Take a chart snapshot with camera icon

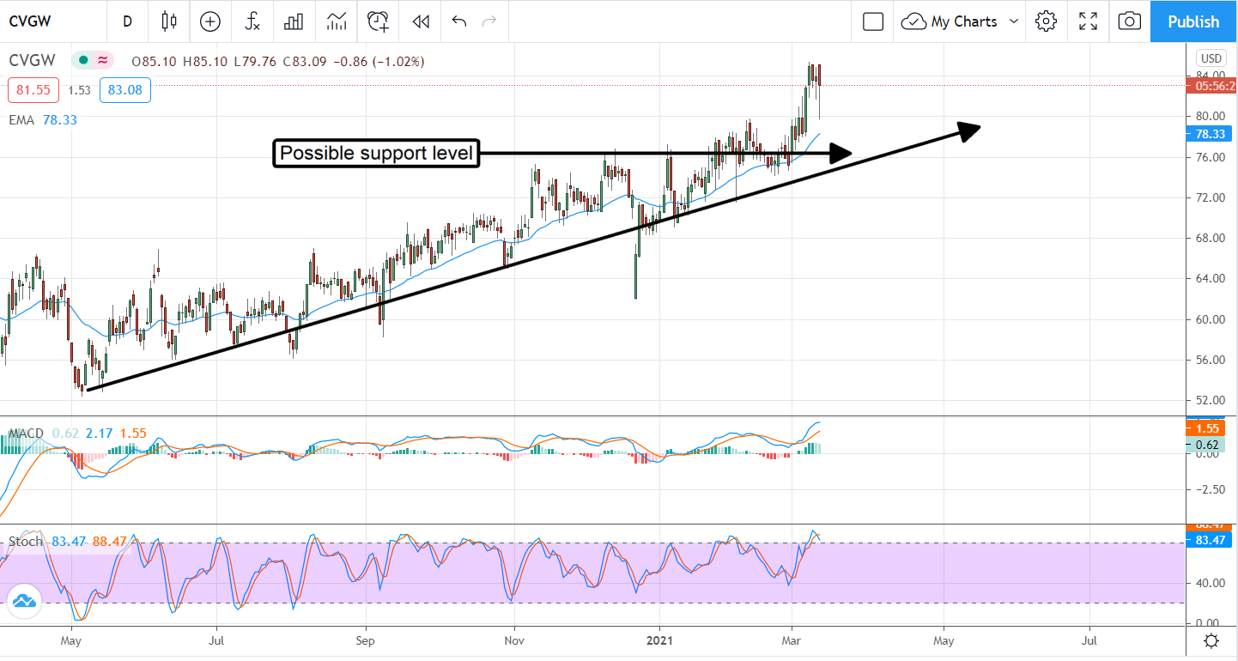coord(1130,21)
